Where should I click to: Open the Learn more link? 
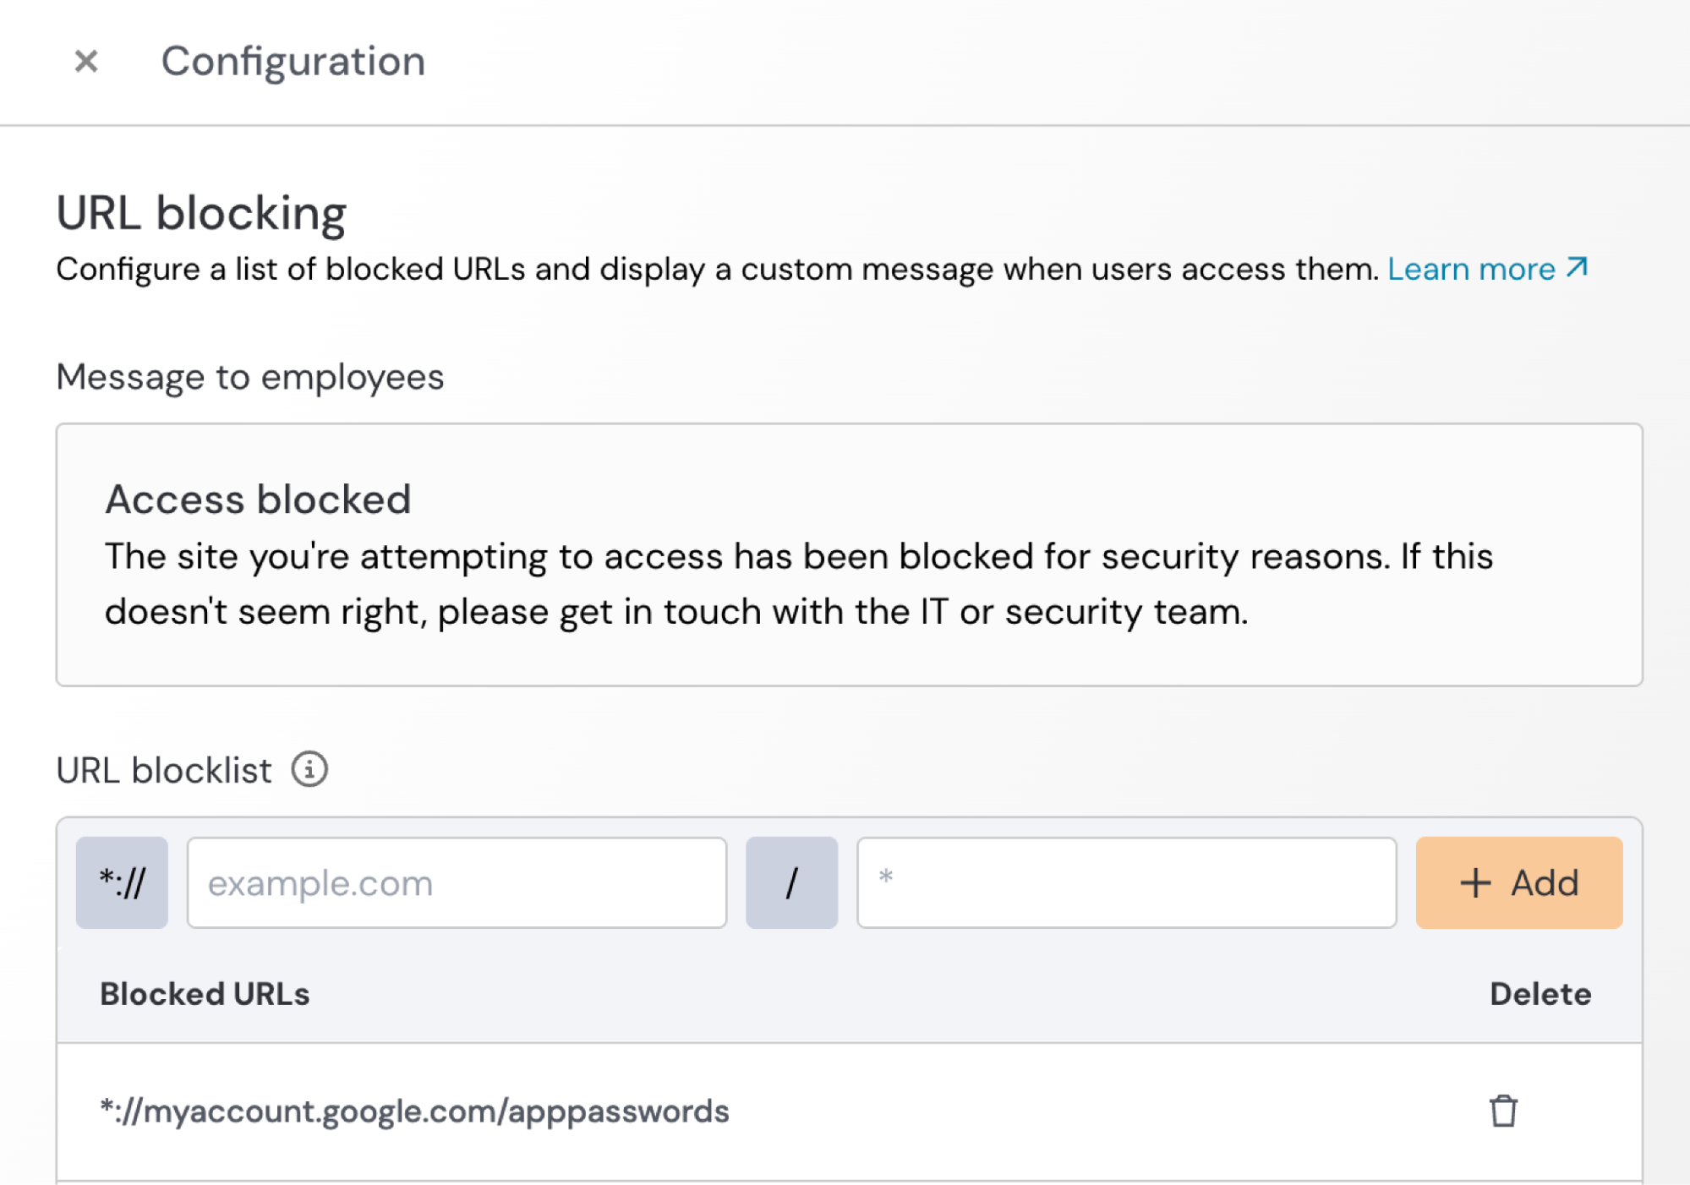(1488, 269)
